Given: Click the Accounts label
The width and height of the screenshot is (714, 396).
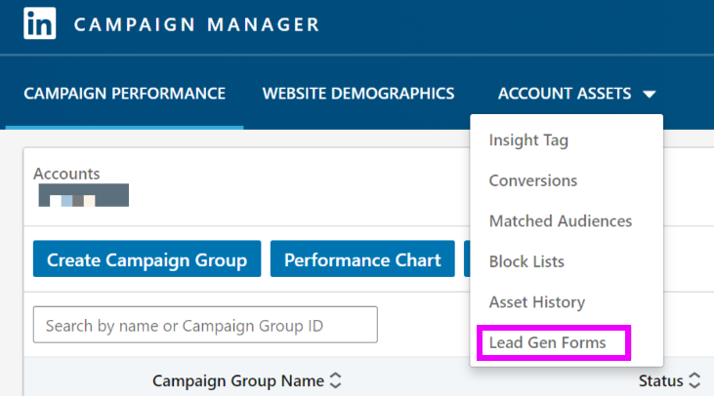Looking at the screenshot, I should coord(66,174).
